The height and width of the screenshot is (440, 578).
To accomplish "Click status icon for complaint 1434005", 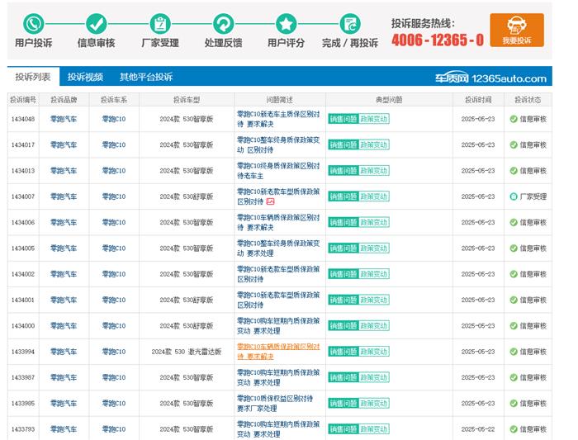I will (514, 248).
